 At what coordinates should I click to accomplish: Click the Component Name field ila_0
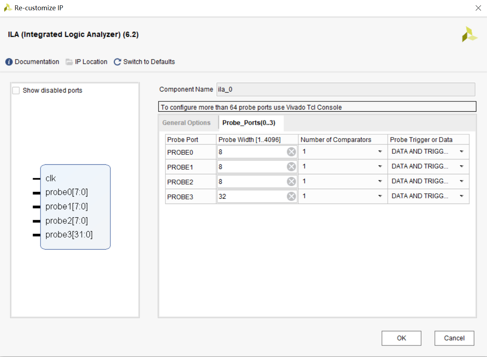(346, 89)
